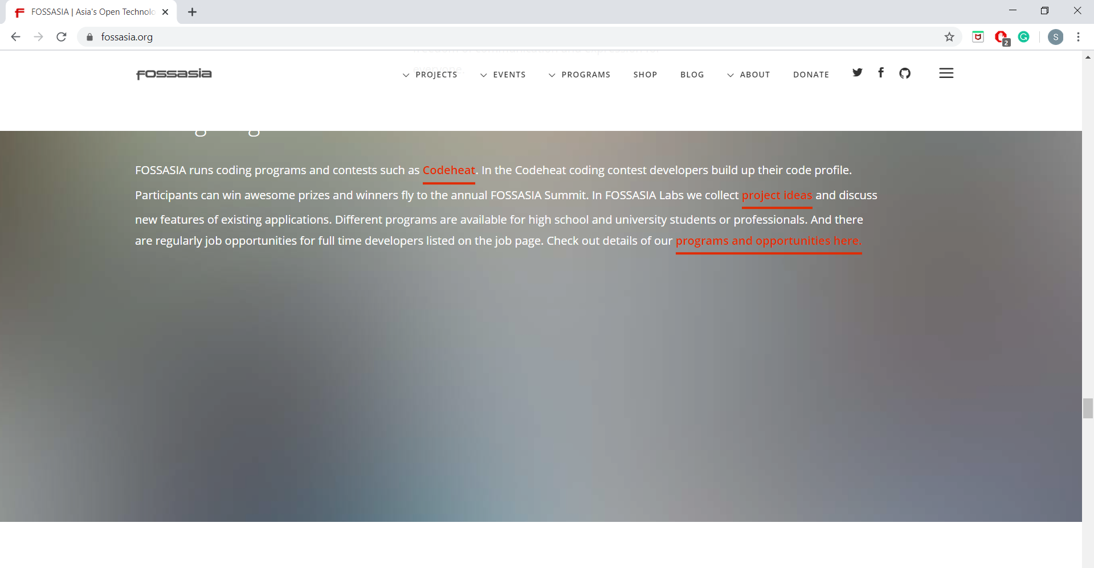The width and height of the screenshot is (1094, 568).
Task: Bookmark this page with the star
Action: [x=949, y=36]
